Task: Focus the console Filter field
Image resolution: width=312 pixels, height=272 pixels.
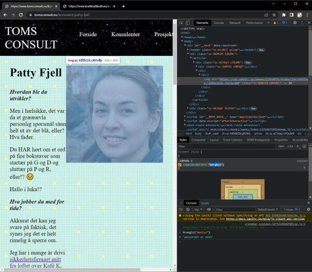Action: (x=235, y=209)
